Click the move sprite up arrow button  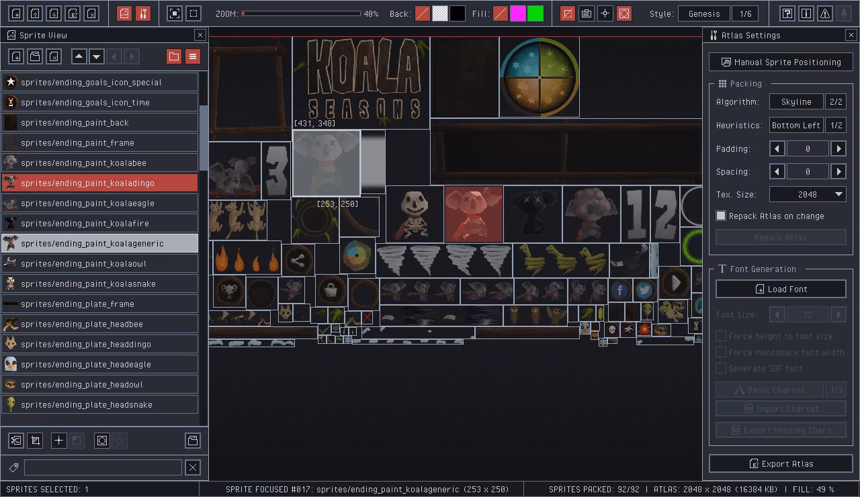(79, 56)
